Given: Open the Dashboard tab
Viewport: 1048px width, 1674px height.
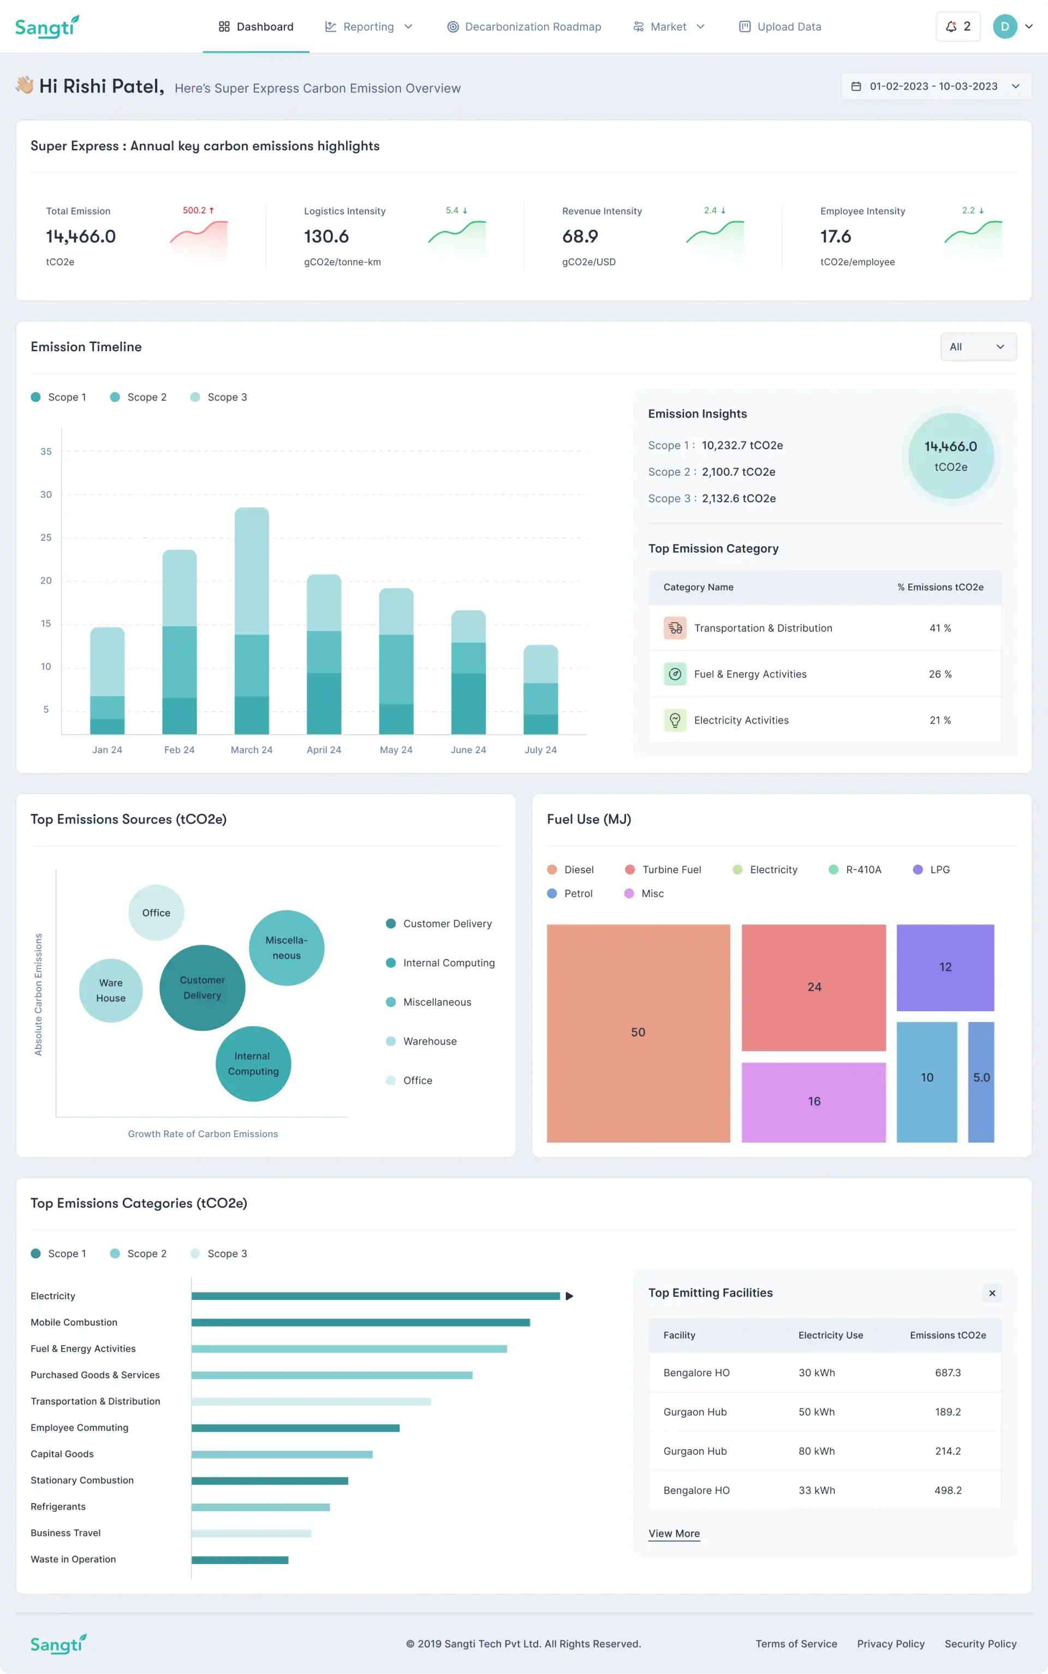Looking at the screenshot, I should click(256, 26).
